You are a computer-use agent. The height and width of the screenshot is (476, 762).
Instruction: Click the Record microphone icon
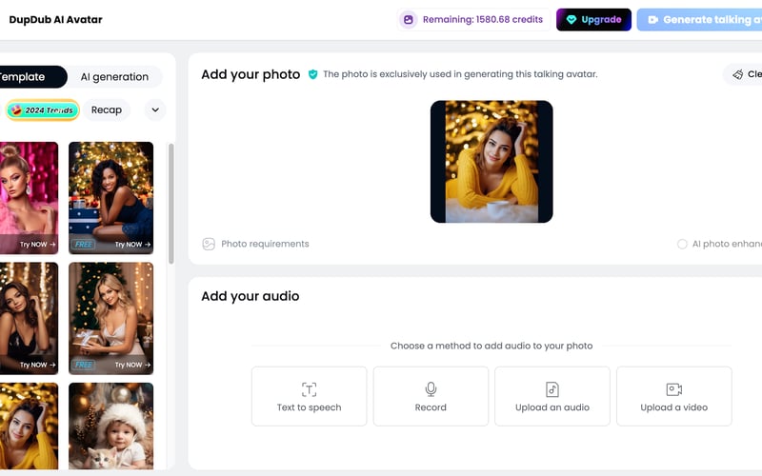click(x=431, y=389)
